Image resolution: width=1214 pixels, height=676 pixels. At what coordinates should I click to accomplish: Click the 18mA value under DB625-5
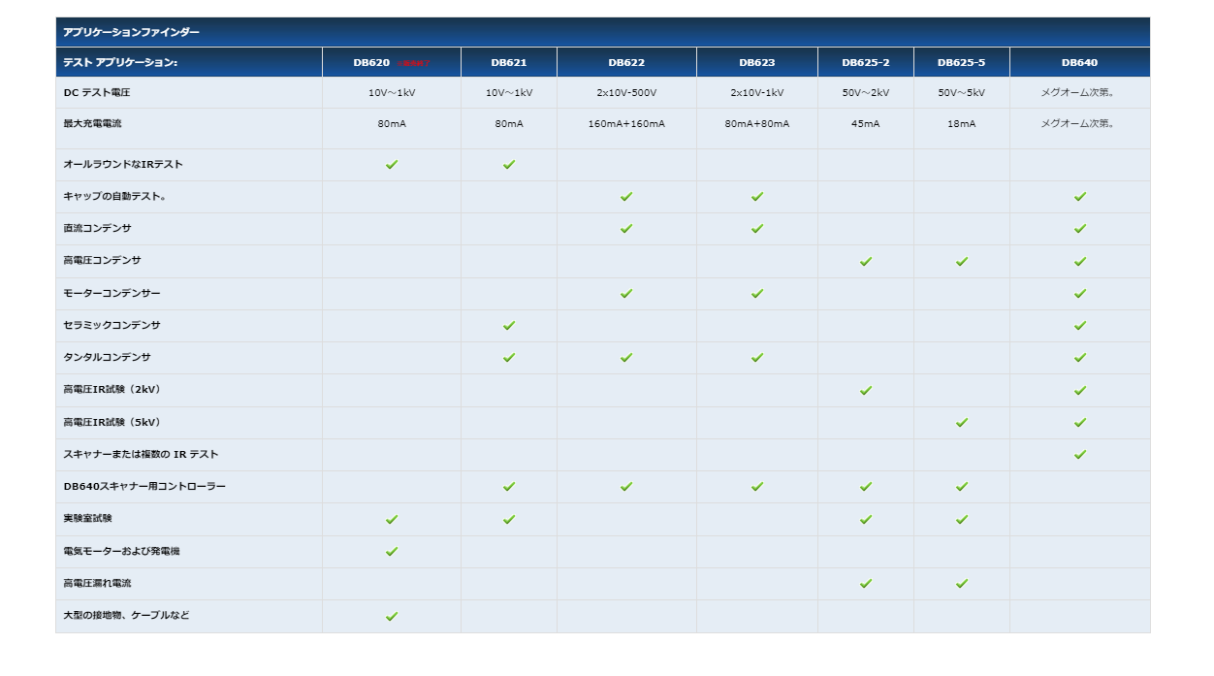pyautogui.click(x=962, y=124)
